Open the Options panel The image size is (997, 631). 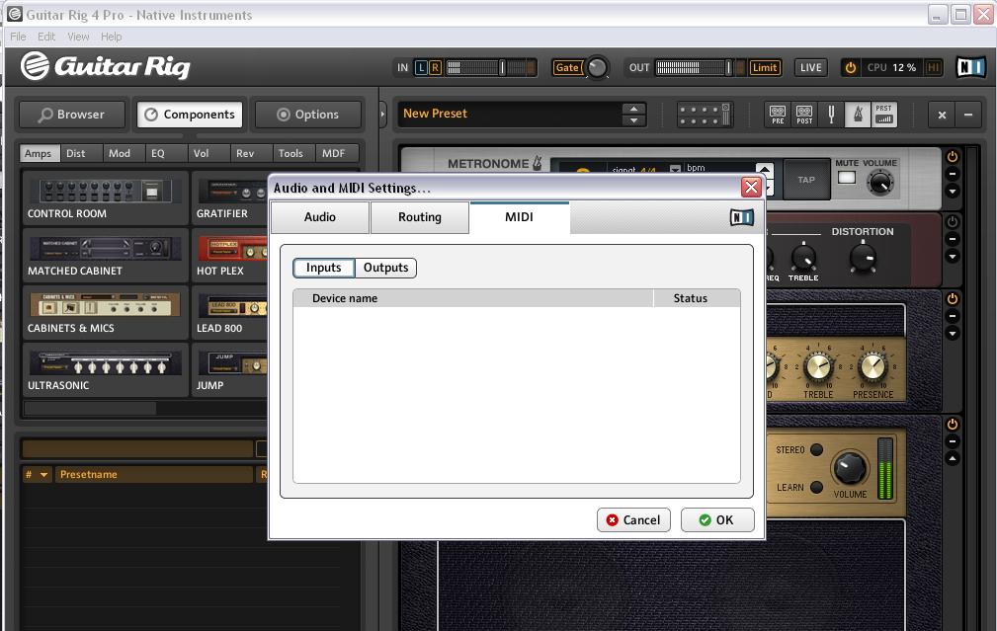pyautogui.click(x=308, y=115)
